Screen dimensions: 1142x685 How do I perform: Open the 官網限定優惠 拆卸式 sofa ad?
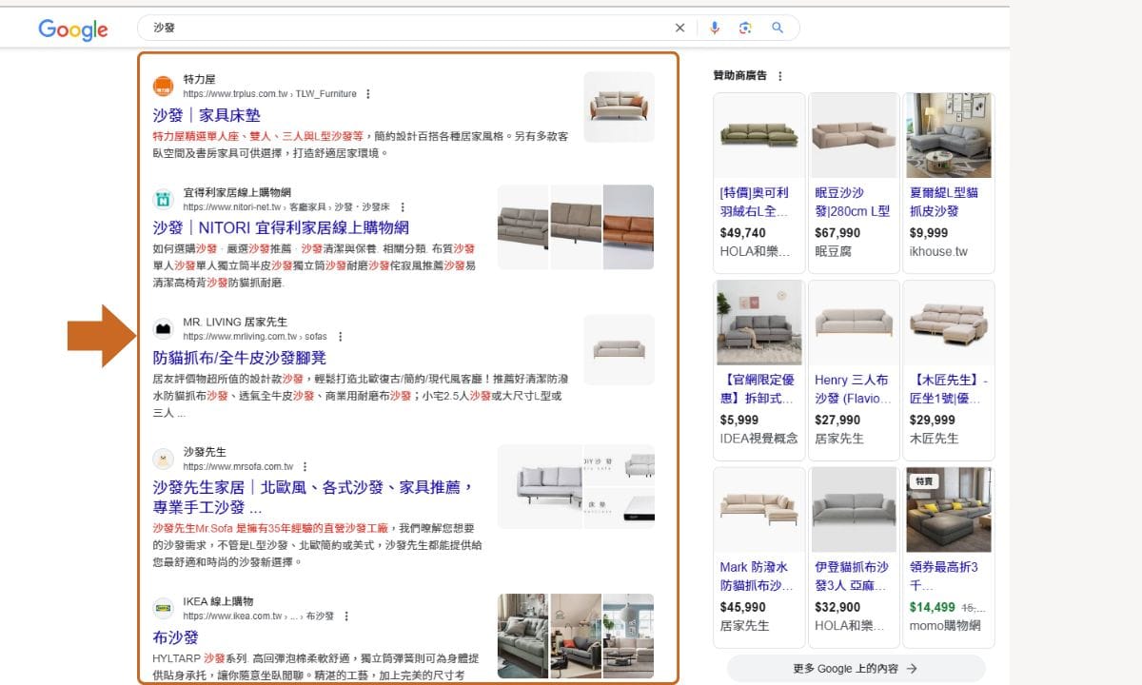(x=758, y=370)
